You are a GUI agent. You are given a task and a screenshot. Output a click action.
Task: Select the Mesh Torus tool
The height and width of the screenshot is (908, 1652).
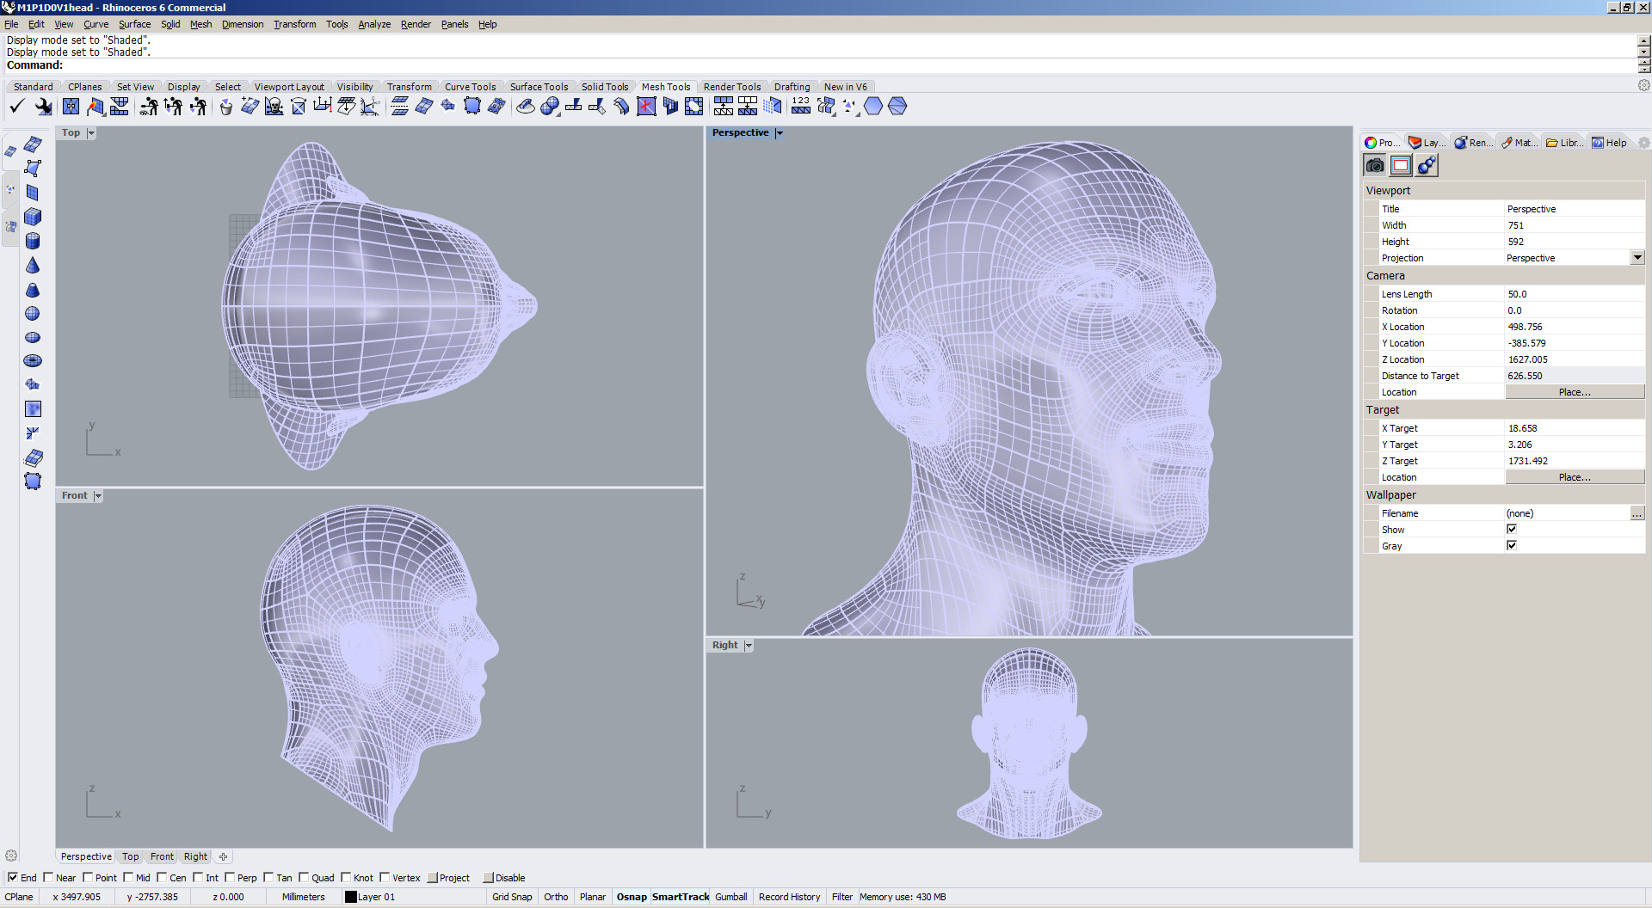pos(33,360)
